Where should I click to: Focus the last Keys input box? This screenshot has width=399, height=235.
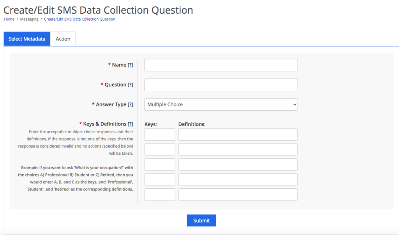159,194
